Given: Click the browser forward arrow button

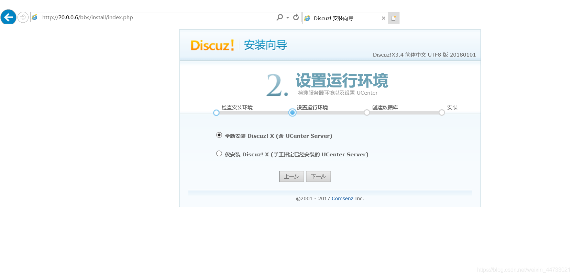Looking at the screenshot, I should (x=23, y=17).
